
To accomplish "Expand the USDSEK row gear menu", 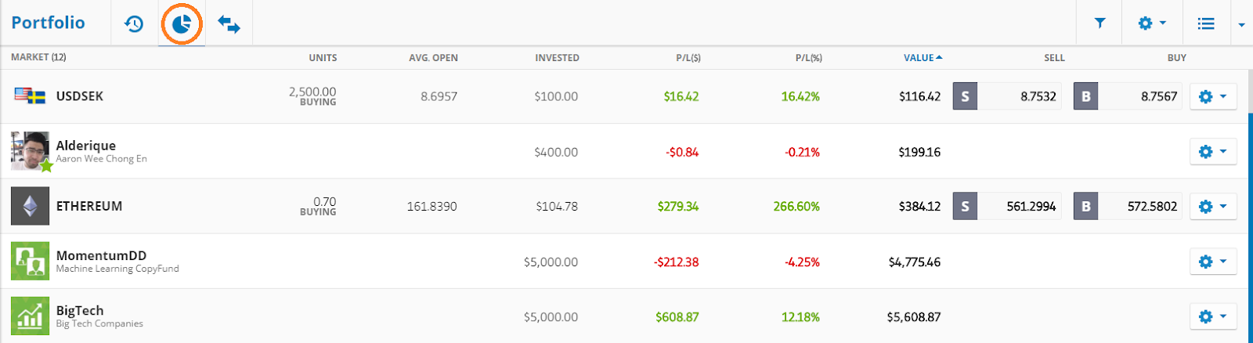I will [x=1212, y=96].
